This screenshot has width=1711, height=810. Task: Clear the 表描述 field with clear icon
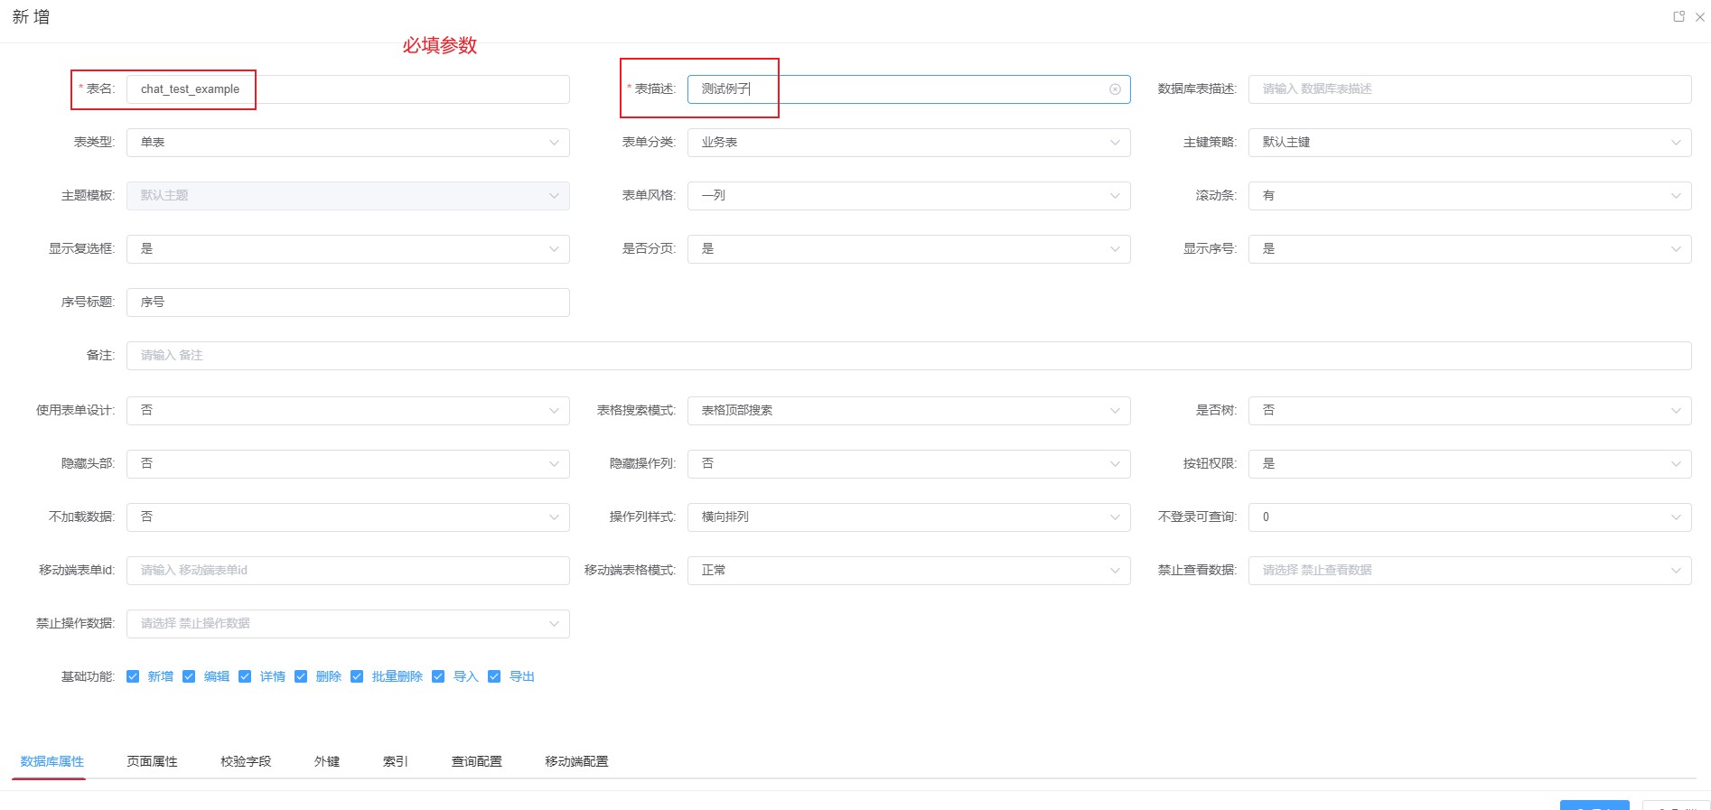(1115, 89)
